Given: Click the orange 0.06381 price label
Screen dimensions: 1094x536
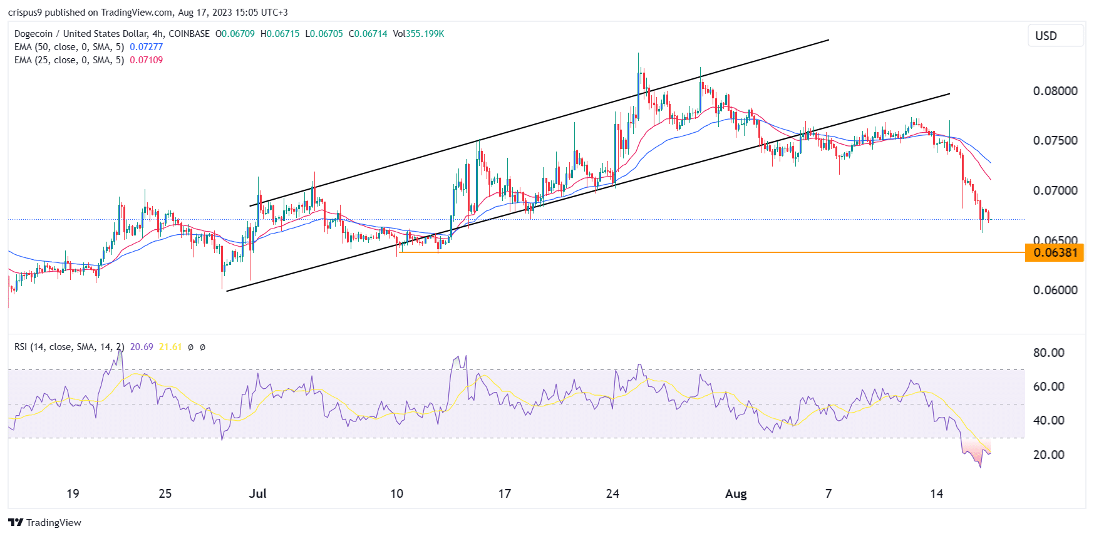Looking at the screenshot, I should pos(1055,252).
